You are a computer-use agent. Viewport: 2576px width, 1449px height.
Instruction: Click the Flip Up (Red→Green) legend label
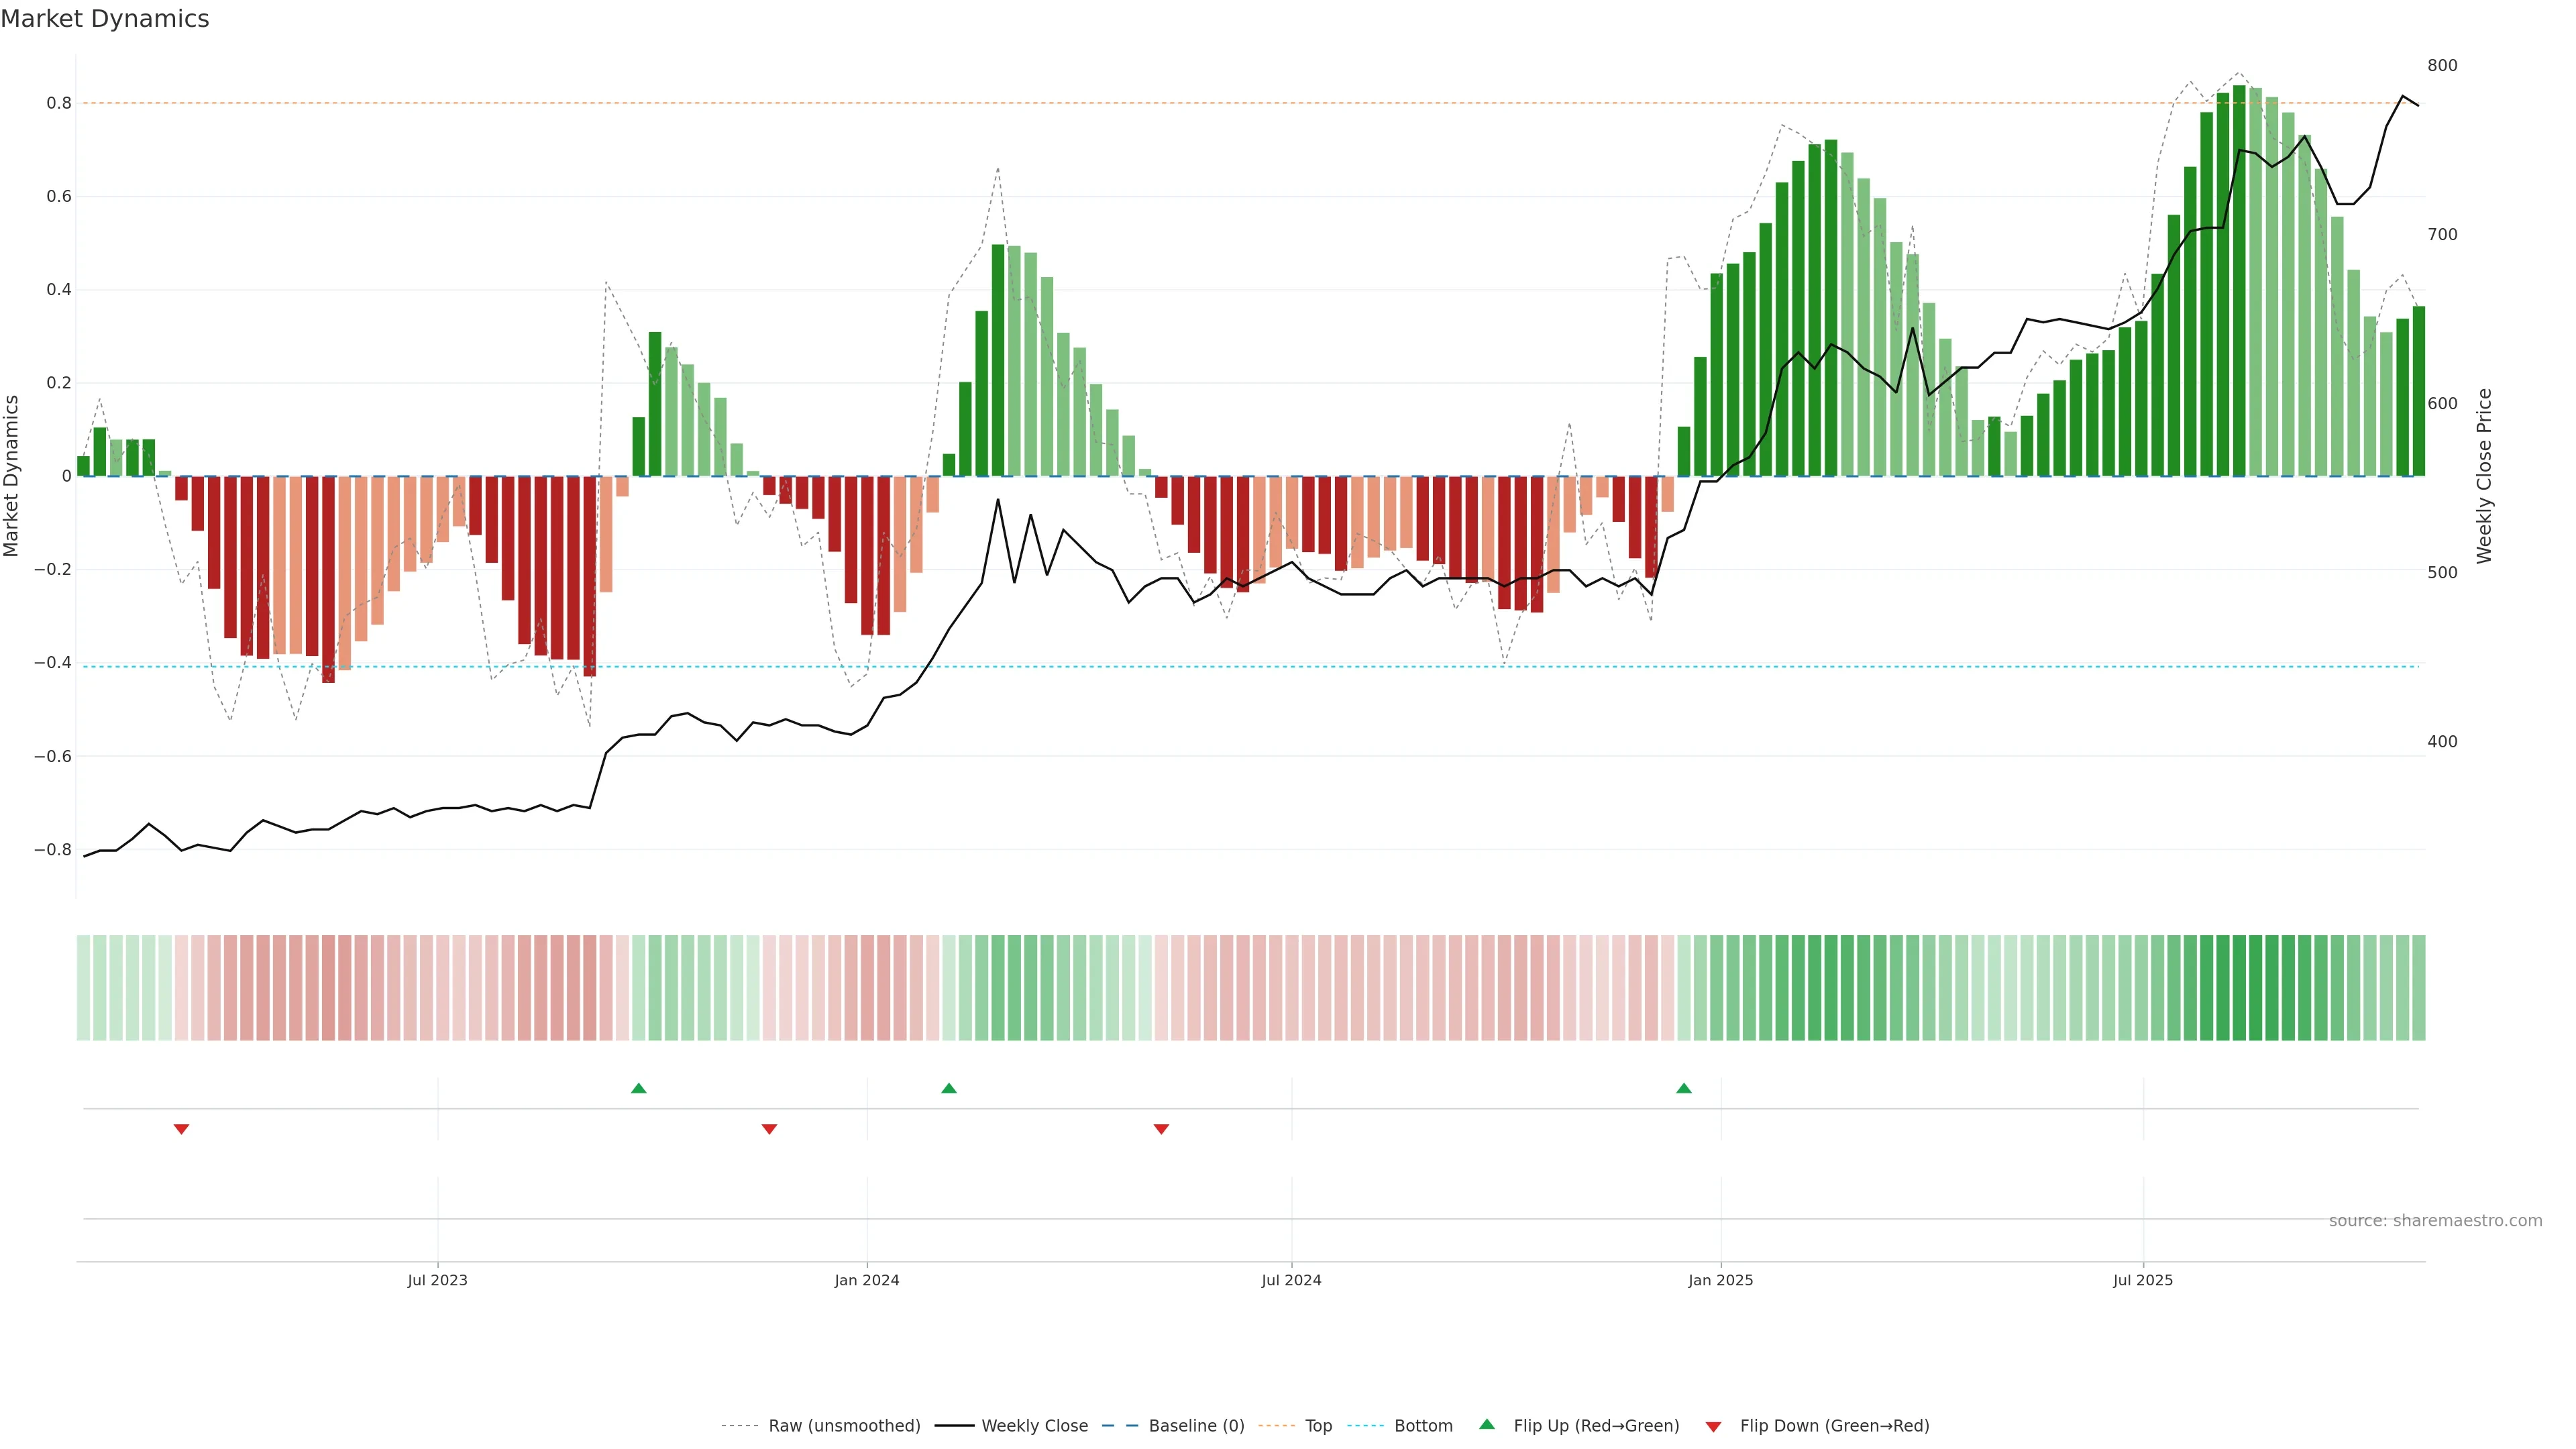[1596, 1426]
